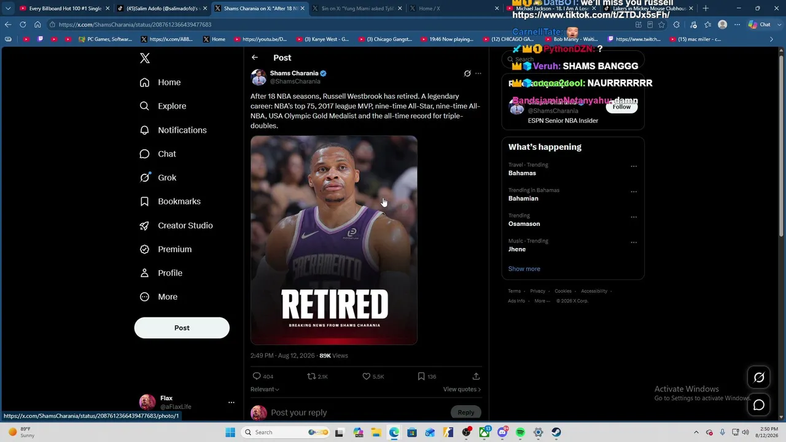This screenshot has height=442, width=786.
Task: Bookmark the post with 136 bookmarks
Action: coord(421,376)
